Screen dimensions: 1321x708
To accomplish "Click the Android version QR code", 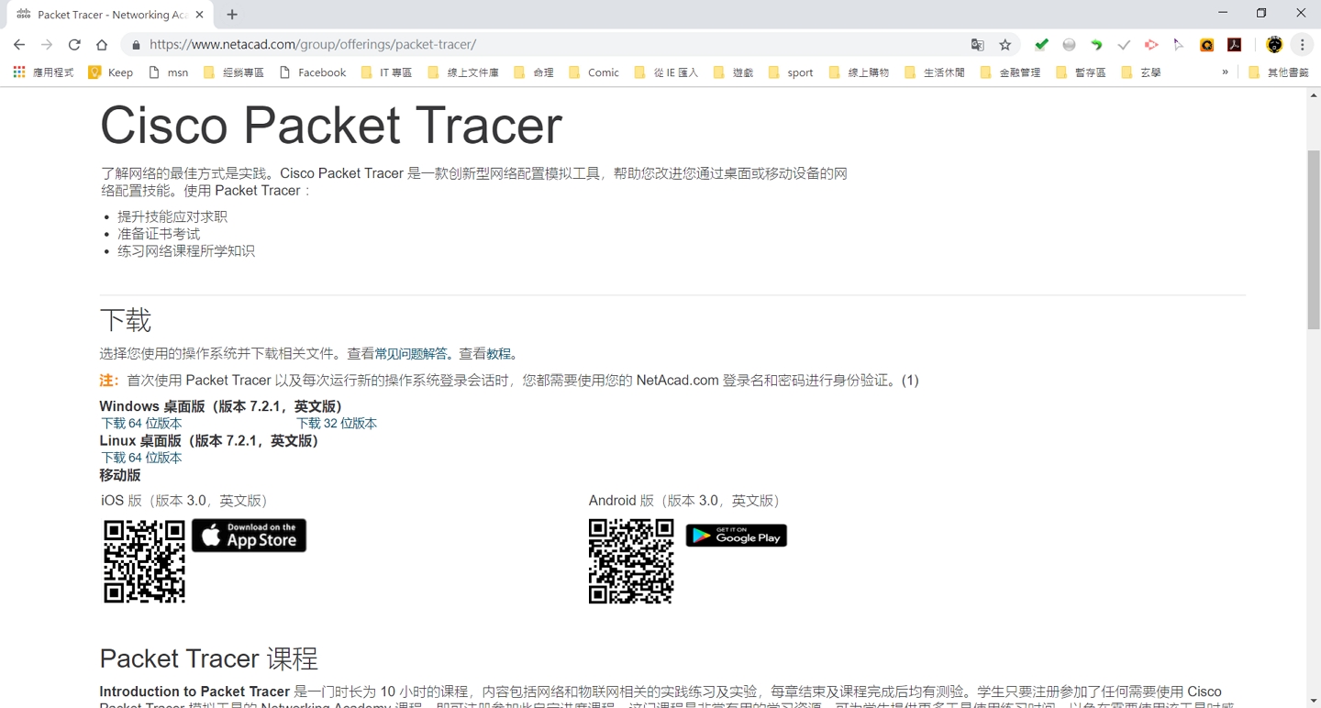I will (x=631, y=561).
